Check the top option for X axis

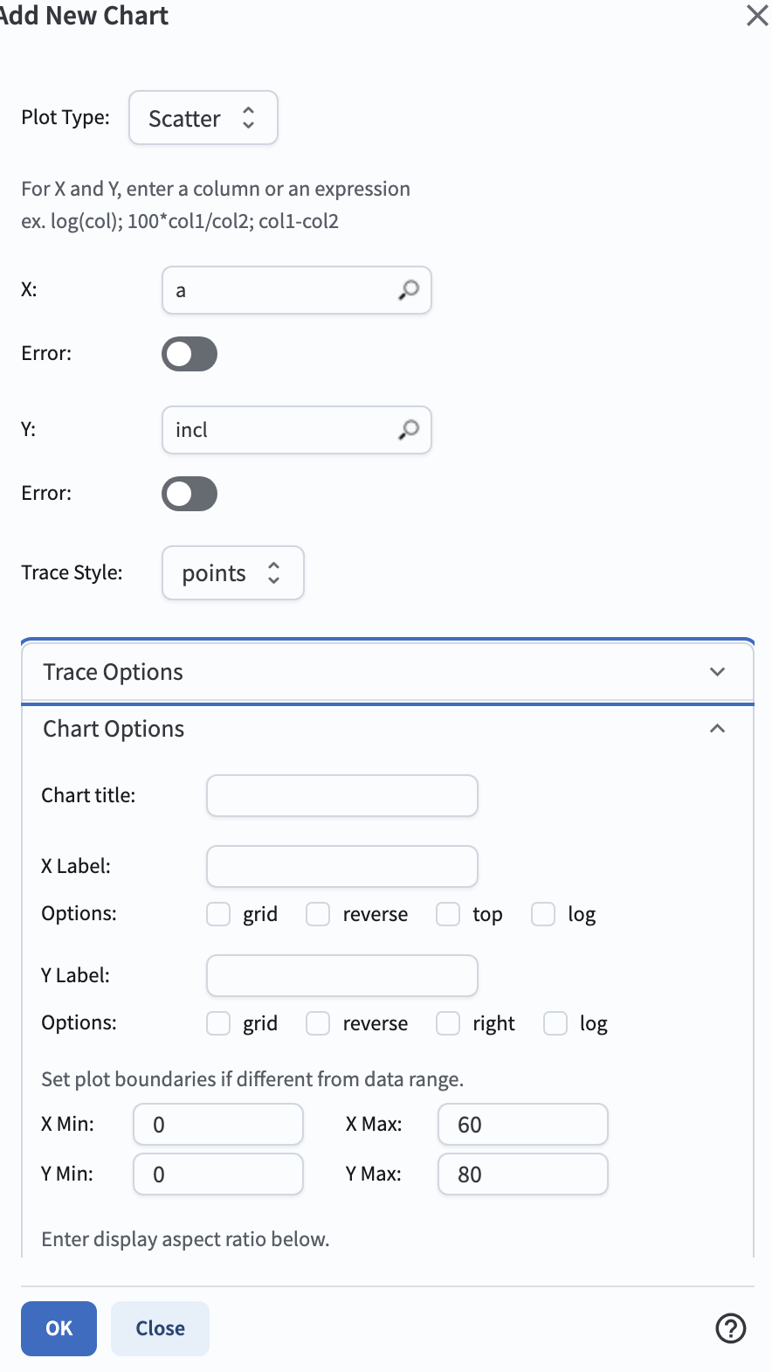tap(448, 914)
